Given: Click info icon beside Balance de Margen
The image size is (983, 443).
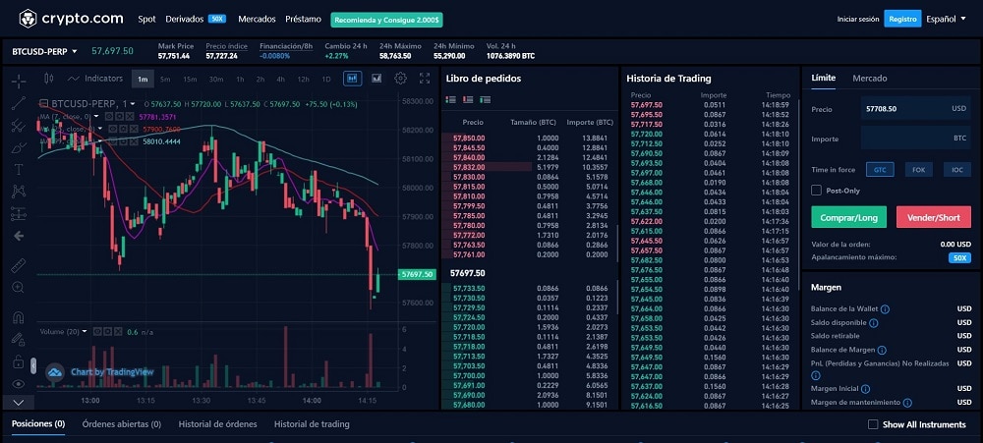Looking at the screenshot, I should pyautogui.click(x=882, y=351).
